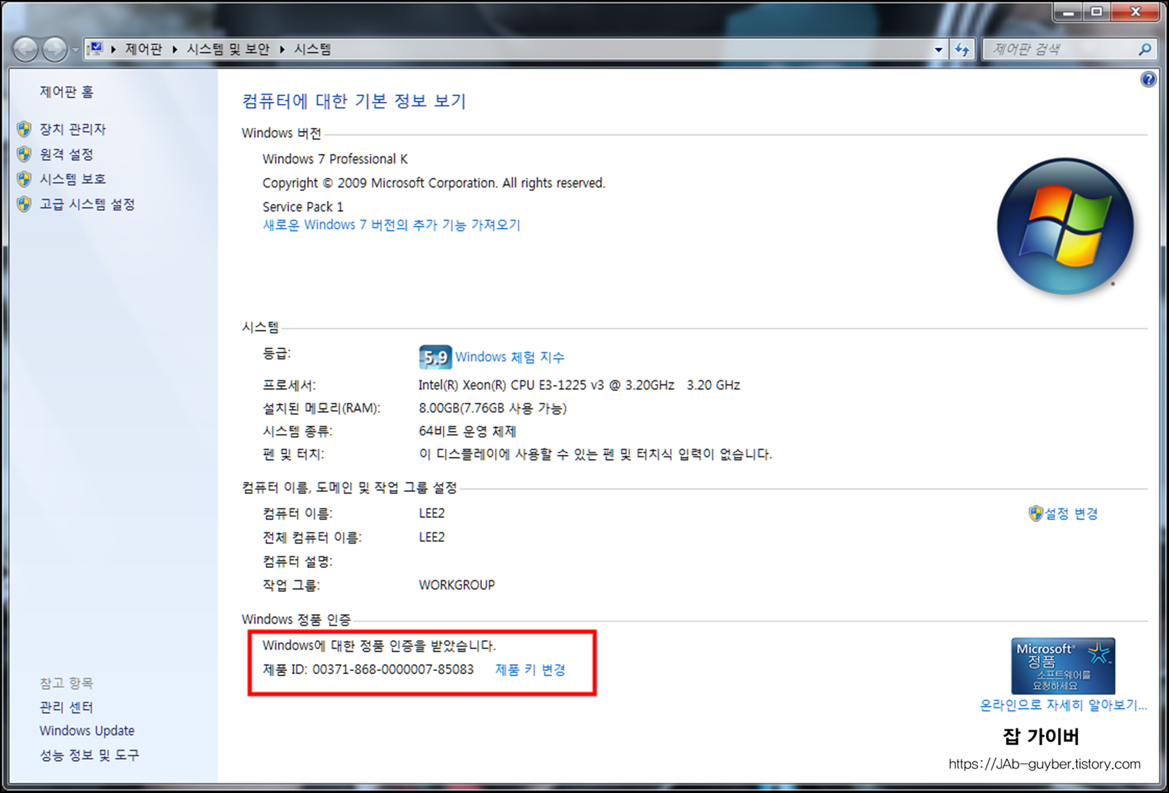
Task: Click 제품 키 변경 link
Action: tap(531, 670)
